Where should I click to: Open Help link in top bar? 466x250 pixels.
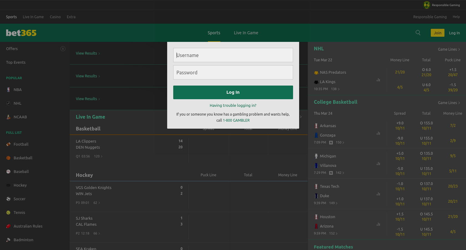click(456, 17)
